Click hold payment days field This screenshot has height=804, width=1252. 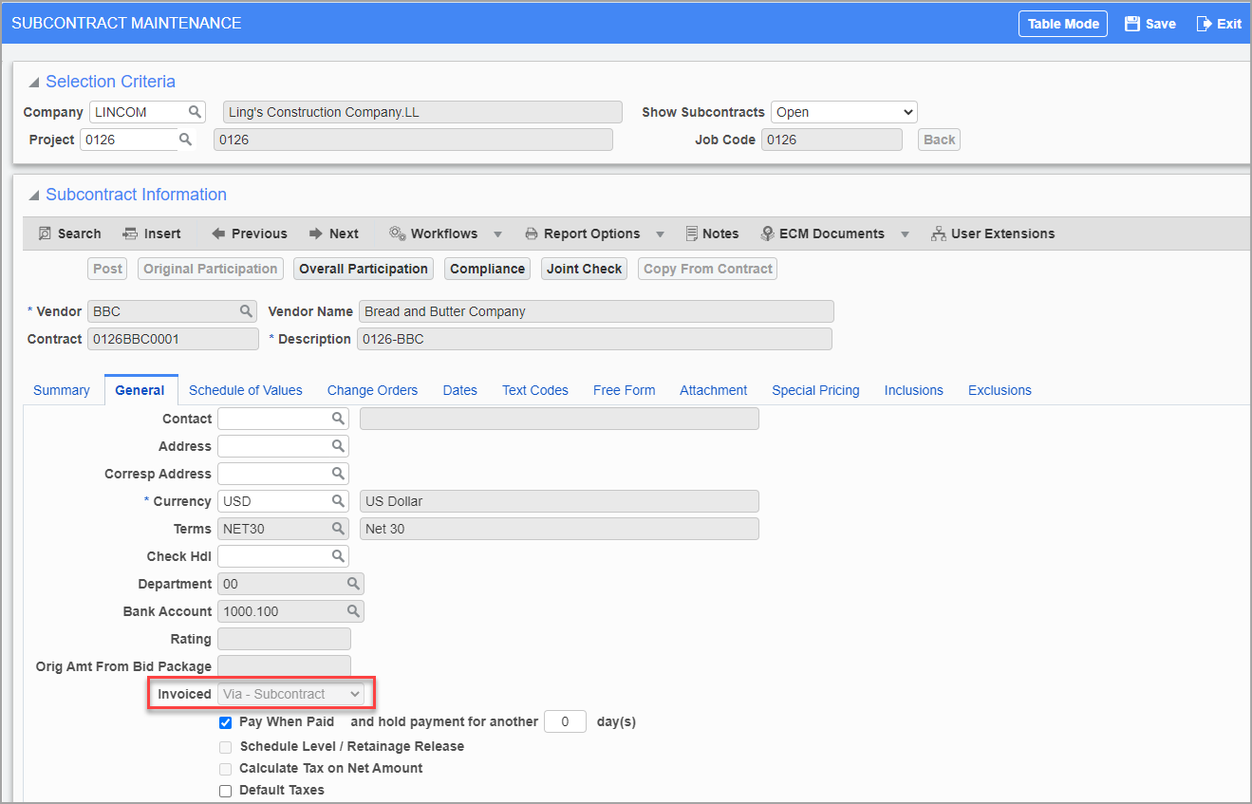coord(566,722)
